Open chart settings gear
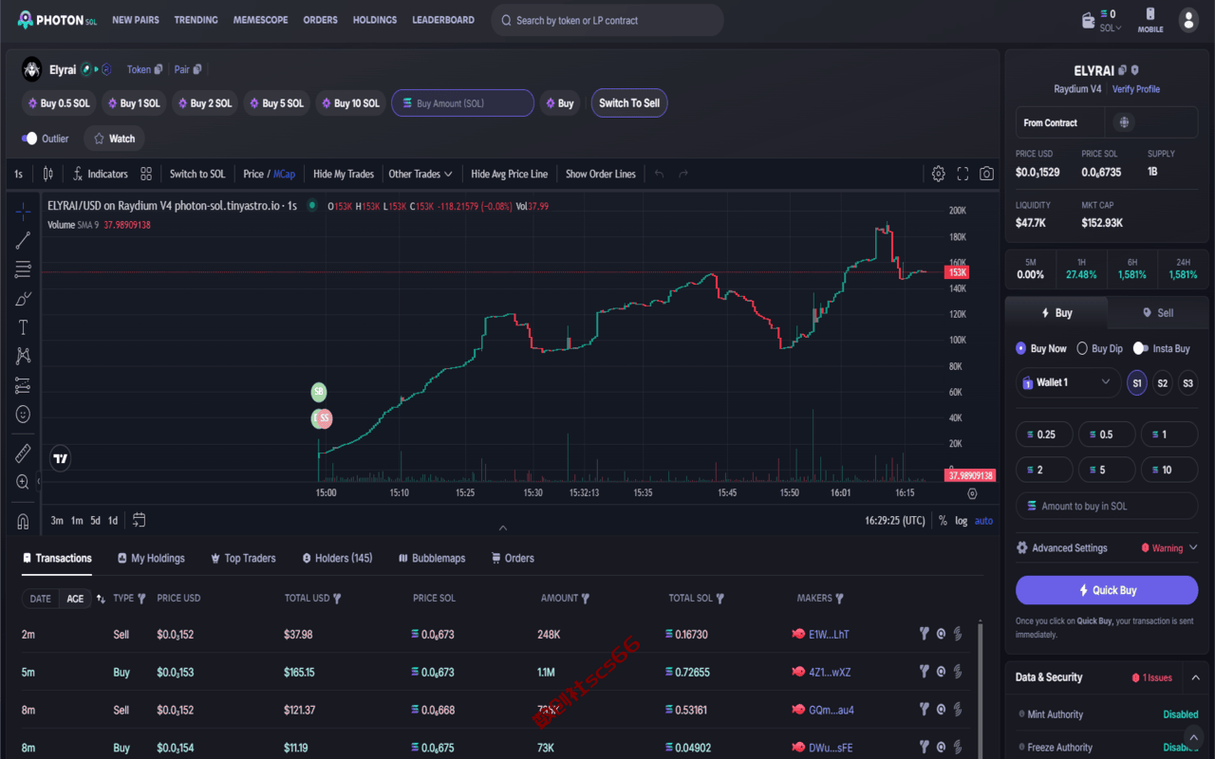The width and height of the screenshot is (1215, 759). [938, 174]
